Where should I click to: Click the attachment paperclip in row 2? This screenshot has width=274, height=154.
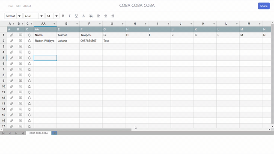(x=12, y=41)
